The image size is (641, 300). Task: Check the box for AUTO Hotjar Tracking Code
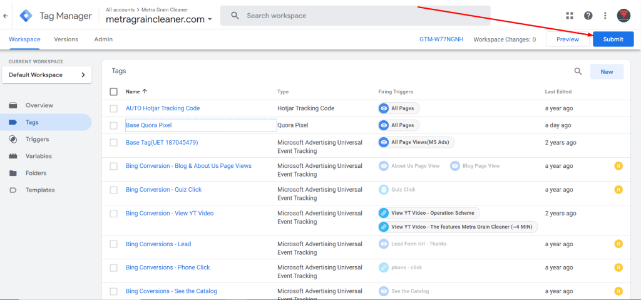113,108
